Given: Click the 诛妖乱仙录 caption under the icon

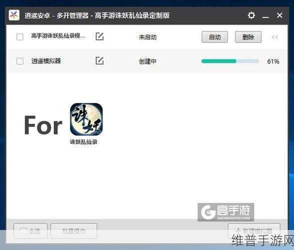Looking at the screenshot, I should [x=83, y=142].
